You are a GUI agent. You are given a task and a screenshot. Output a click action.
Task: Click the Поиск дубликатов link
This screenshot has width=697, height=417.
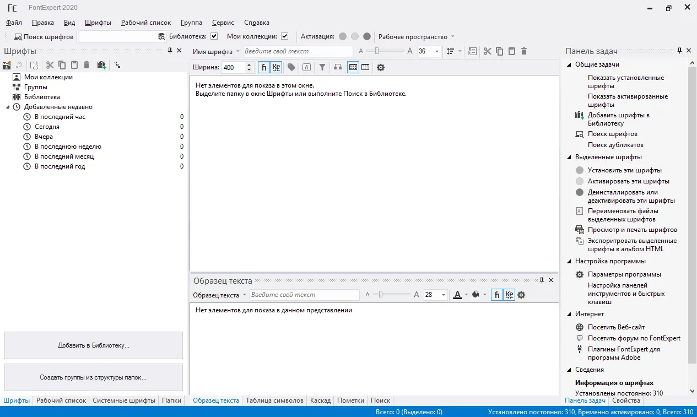point(615,145)
